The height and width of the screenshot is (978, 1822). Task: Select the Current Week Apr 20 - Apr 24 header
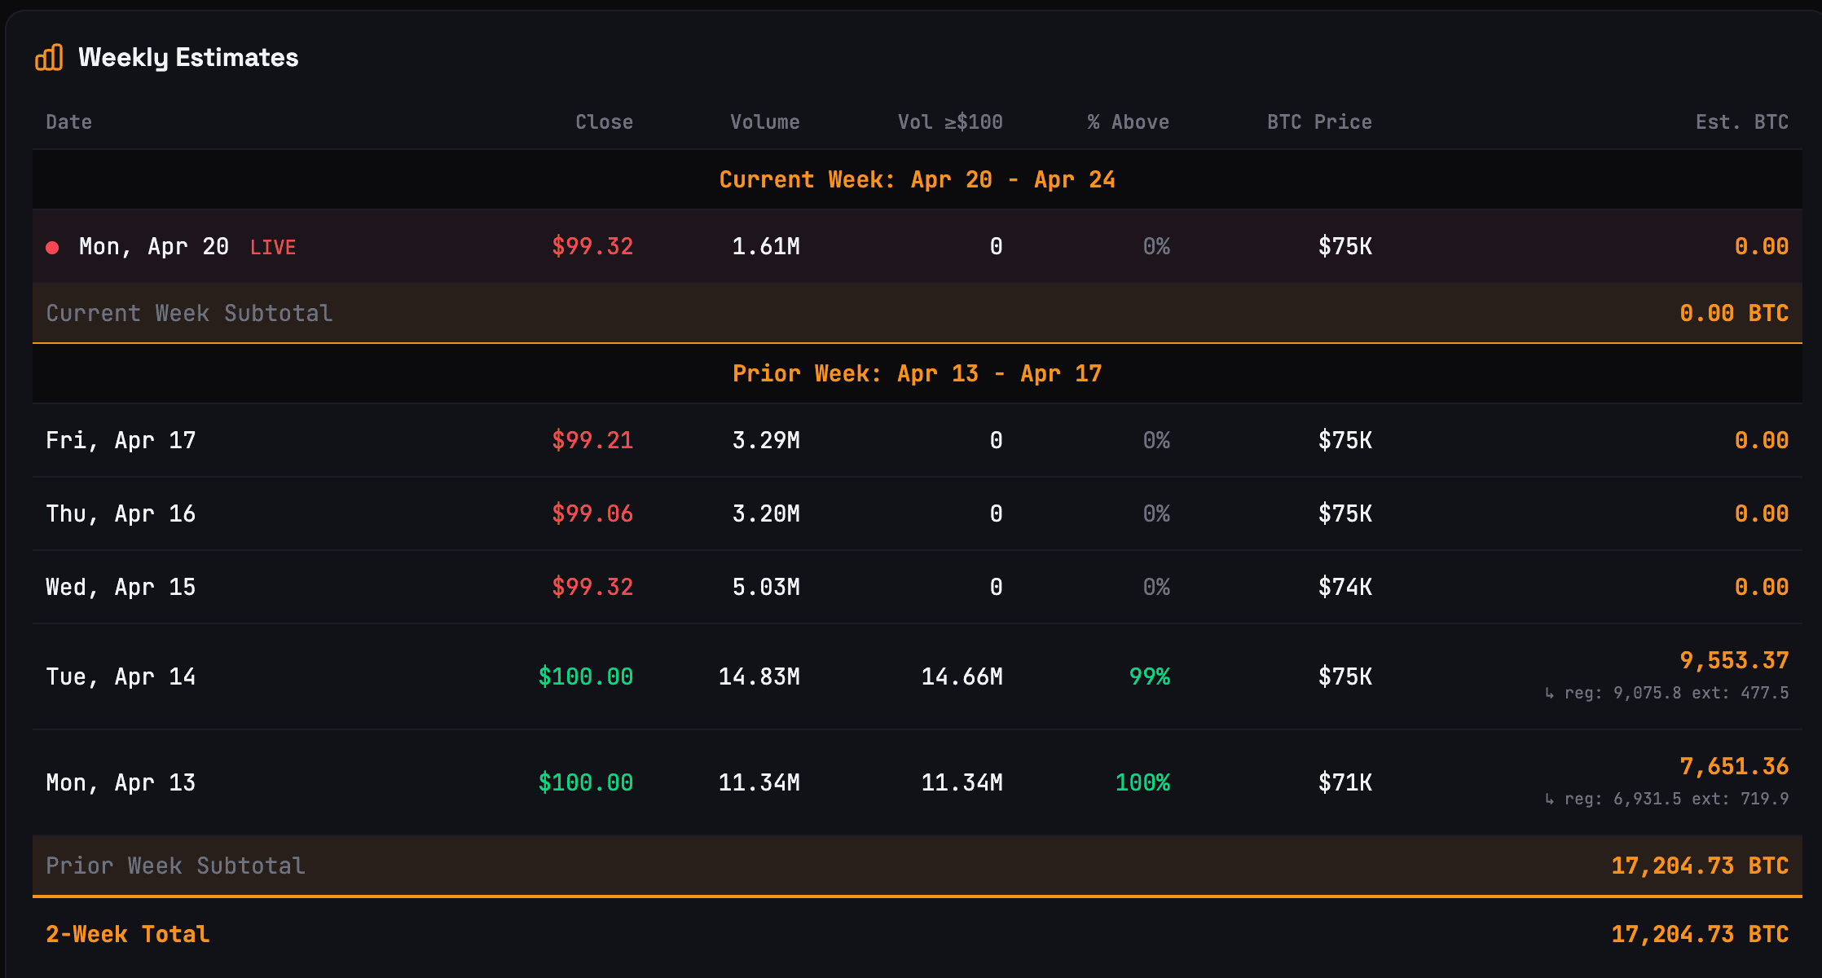[x=917, y=179]
